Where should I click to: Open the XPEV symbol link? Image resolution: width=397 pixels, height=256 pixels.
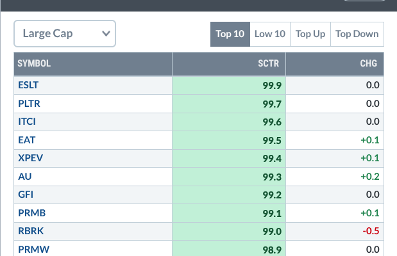(x=30, y=158)
